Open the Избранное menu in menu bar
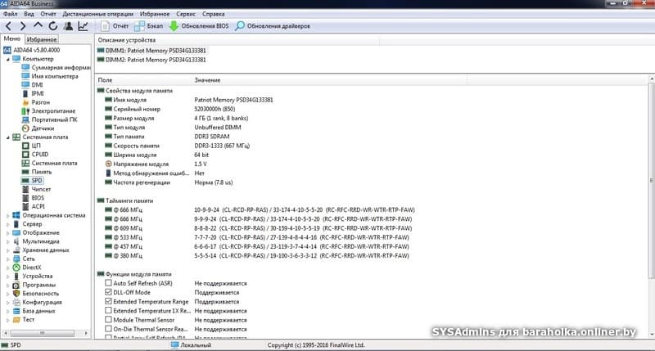 [155, 14]
